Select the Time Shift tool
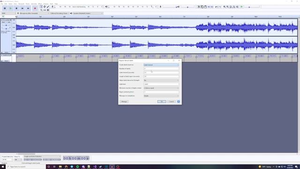The height and width of the screenshot is (169, 300). click(45, 10)
